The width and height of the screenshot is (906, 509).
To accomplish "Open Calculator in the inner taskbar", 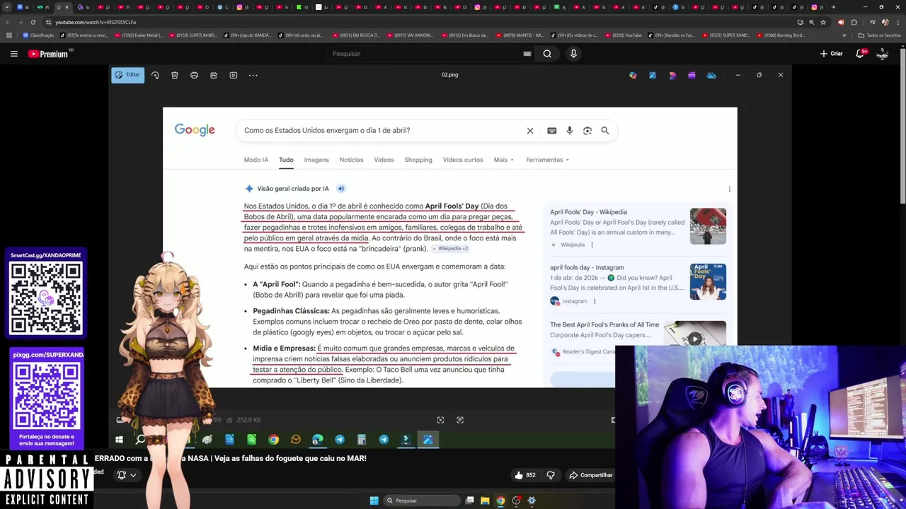I will point(362,440).
